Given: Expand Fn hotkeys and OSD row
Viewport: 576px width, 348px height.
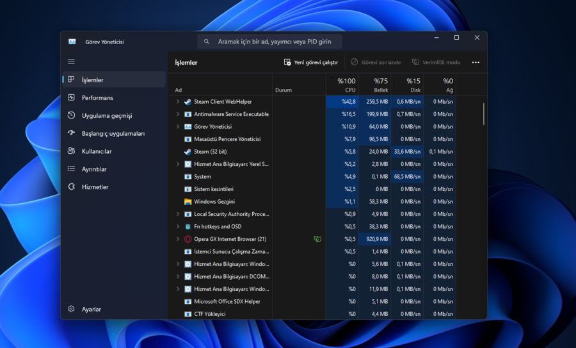Looking at the screenshot, I should tap(178, 227).
